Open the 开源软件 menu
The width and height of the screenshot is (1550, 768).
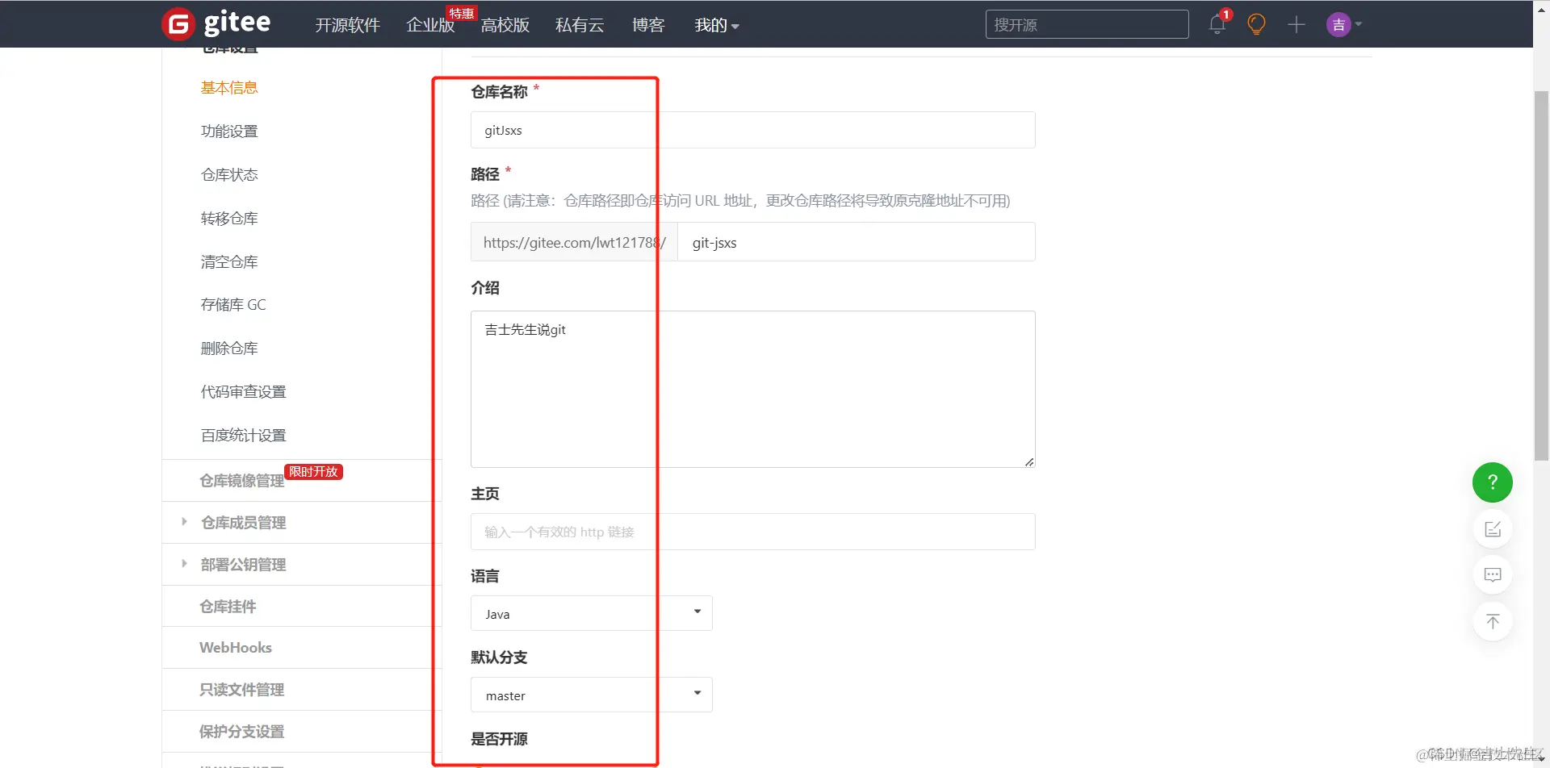point(347,25)
